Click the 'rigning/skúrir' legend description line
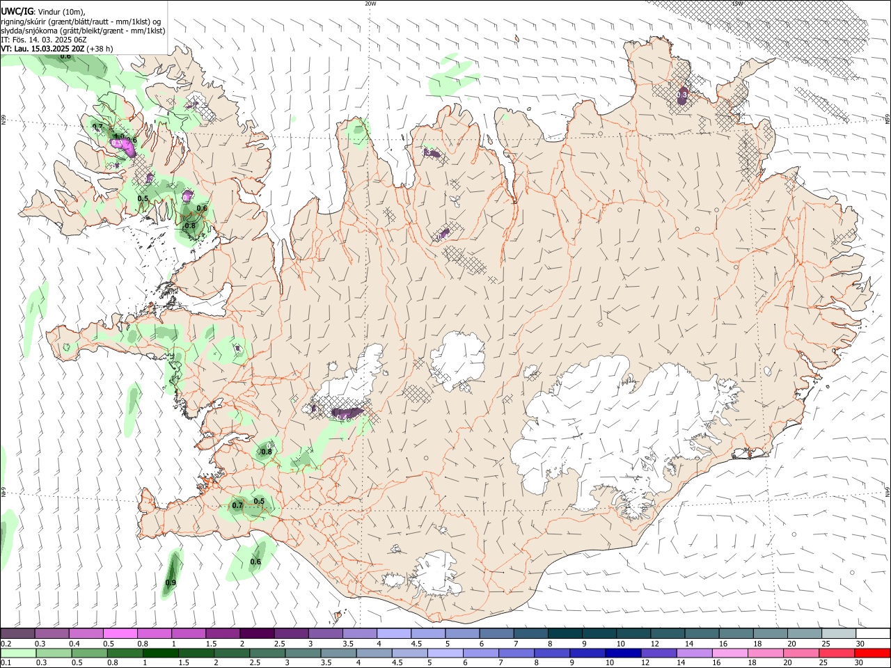891x668 pixels. [x=81, y=21]
